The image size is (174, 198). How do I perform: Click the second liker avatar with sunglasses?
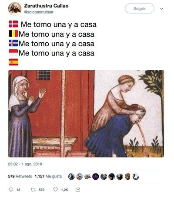click(80, 177)
